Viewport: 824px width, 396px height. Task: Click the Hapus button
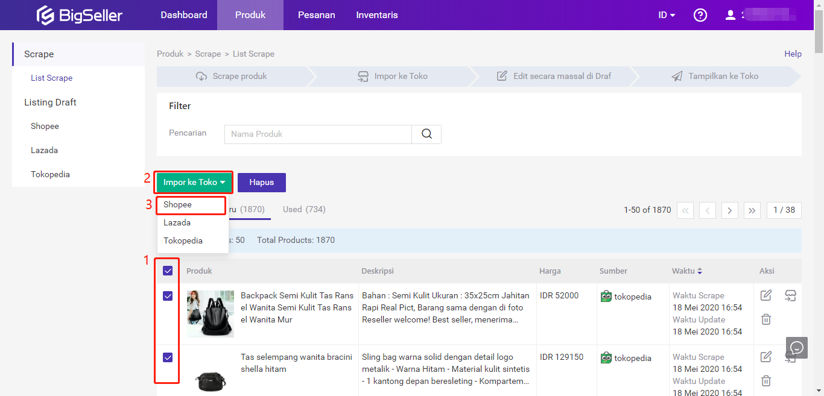coord(262,183)
